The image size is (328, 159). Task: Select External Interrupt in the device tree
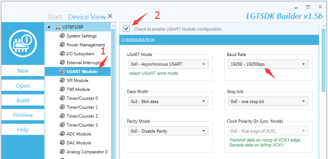point(83,63)
